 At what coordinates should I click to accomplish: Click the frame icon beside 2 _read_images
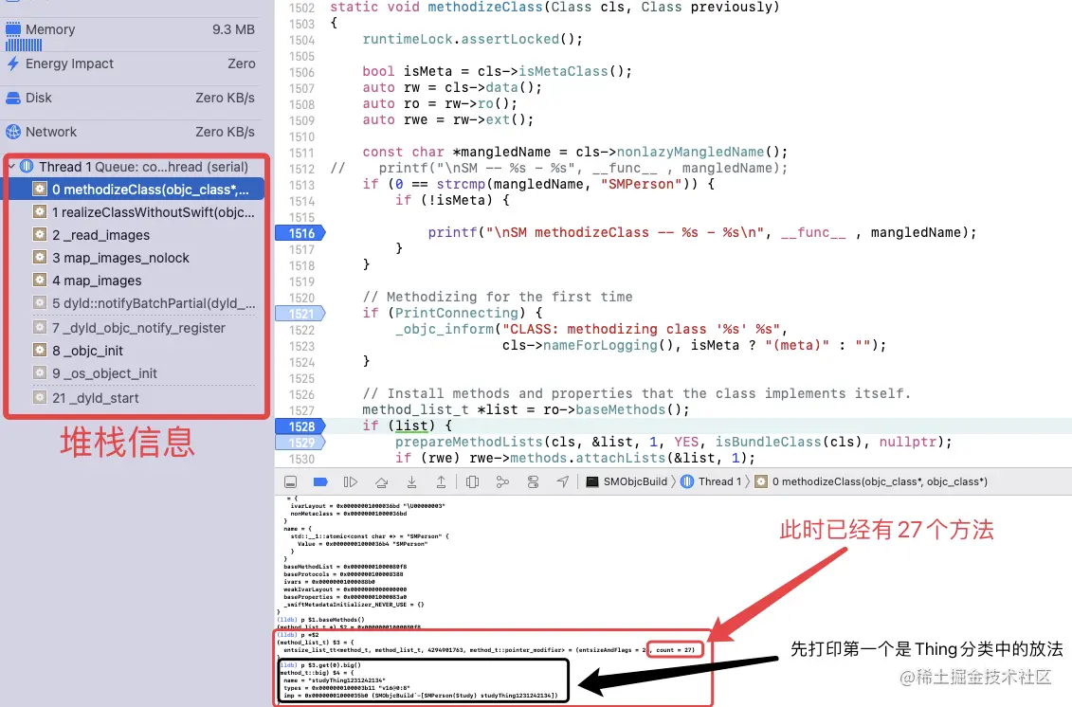tap(40, 234)
